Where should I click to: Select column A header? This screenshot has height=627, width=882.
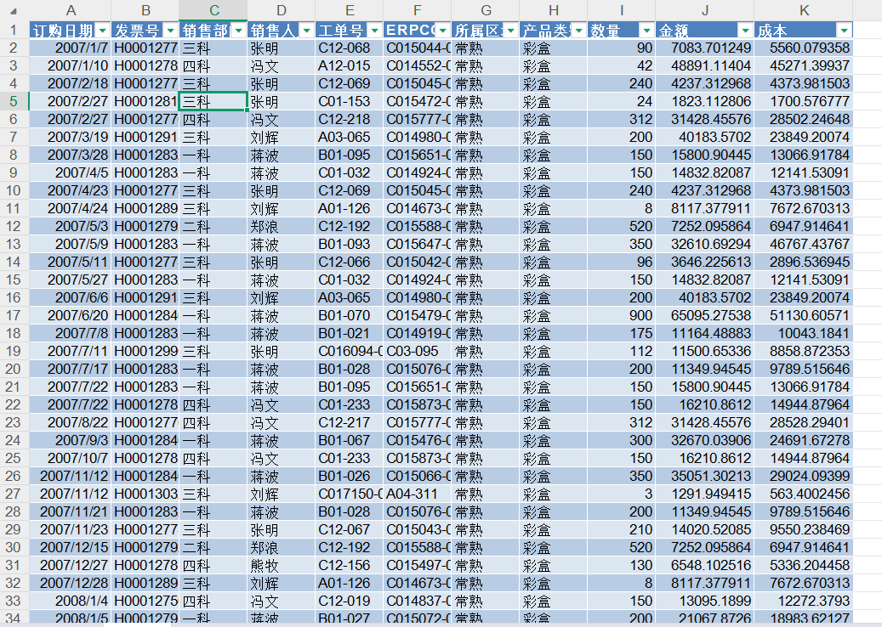click(x=71, y=10)
